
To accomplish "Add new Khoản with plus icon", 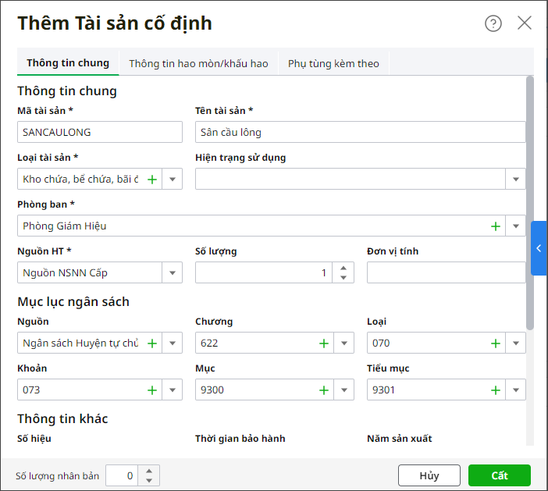I will [x=152, y=390].
